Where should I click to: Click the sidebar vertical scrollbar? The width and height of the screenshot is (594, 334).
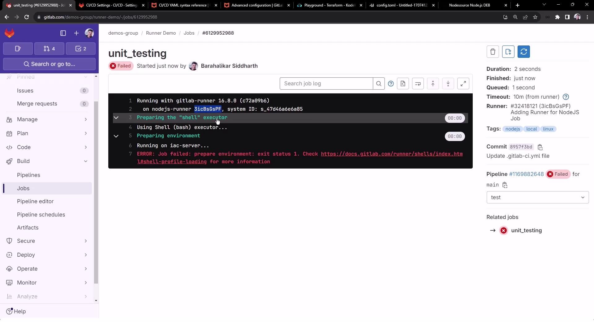click(96, 192)
